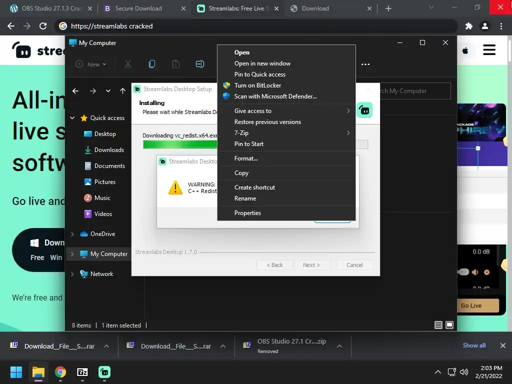The width and height of the screenshot is (512, 384).
Task: Click the Windows Start button
Action: click(x=16, y=372)
